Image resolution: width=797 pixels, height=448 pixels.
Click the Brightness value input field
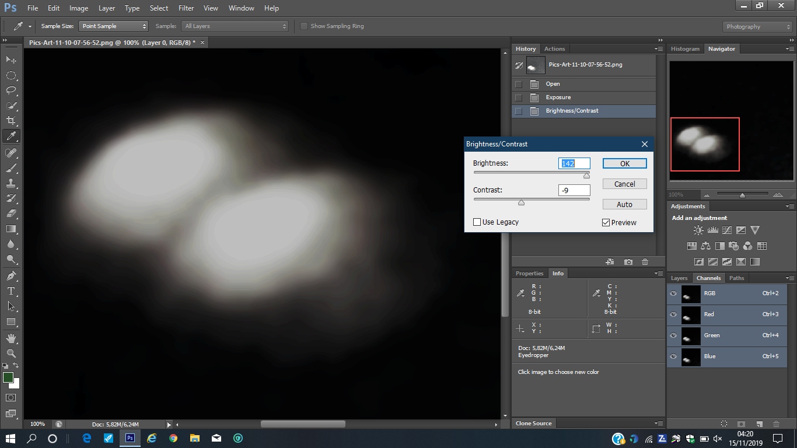(x=574, y=163)
